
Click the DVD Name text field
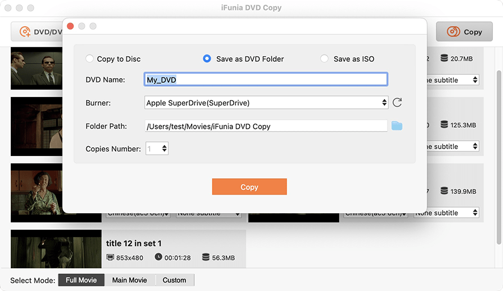266,80
